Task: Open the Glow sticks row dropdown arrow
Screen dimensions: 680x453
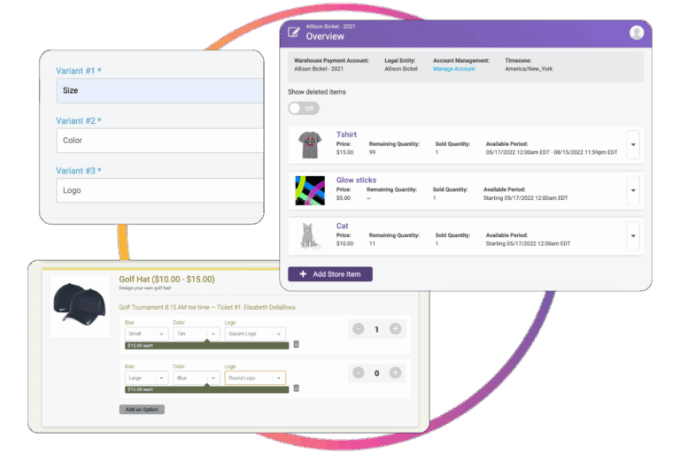Action: 632,189
